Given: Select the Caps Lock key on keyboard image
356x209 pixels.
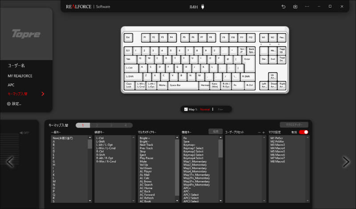Looking at the screenshot, I should click(x=129, y=85).
